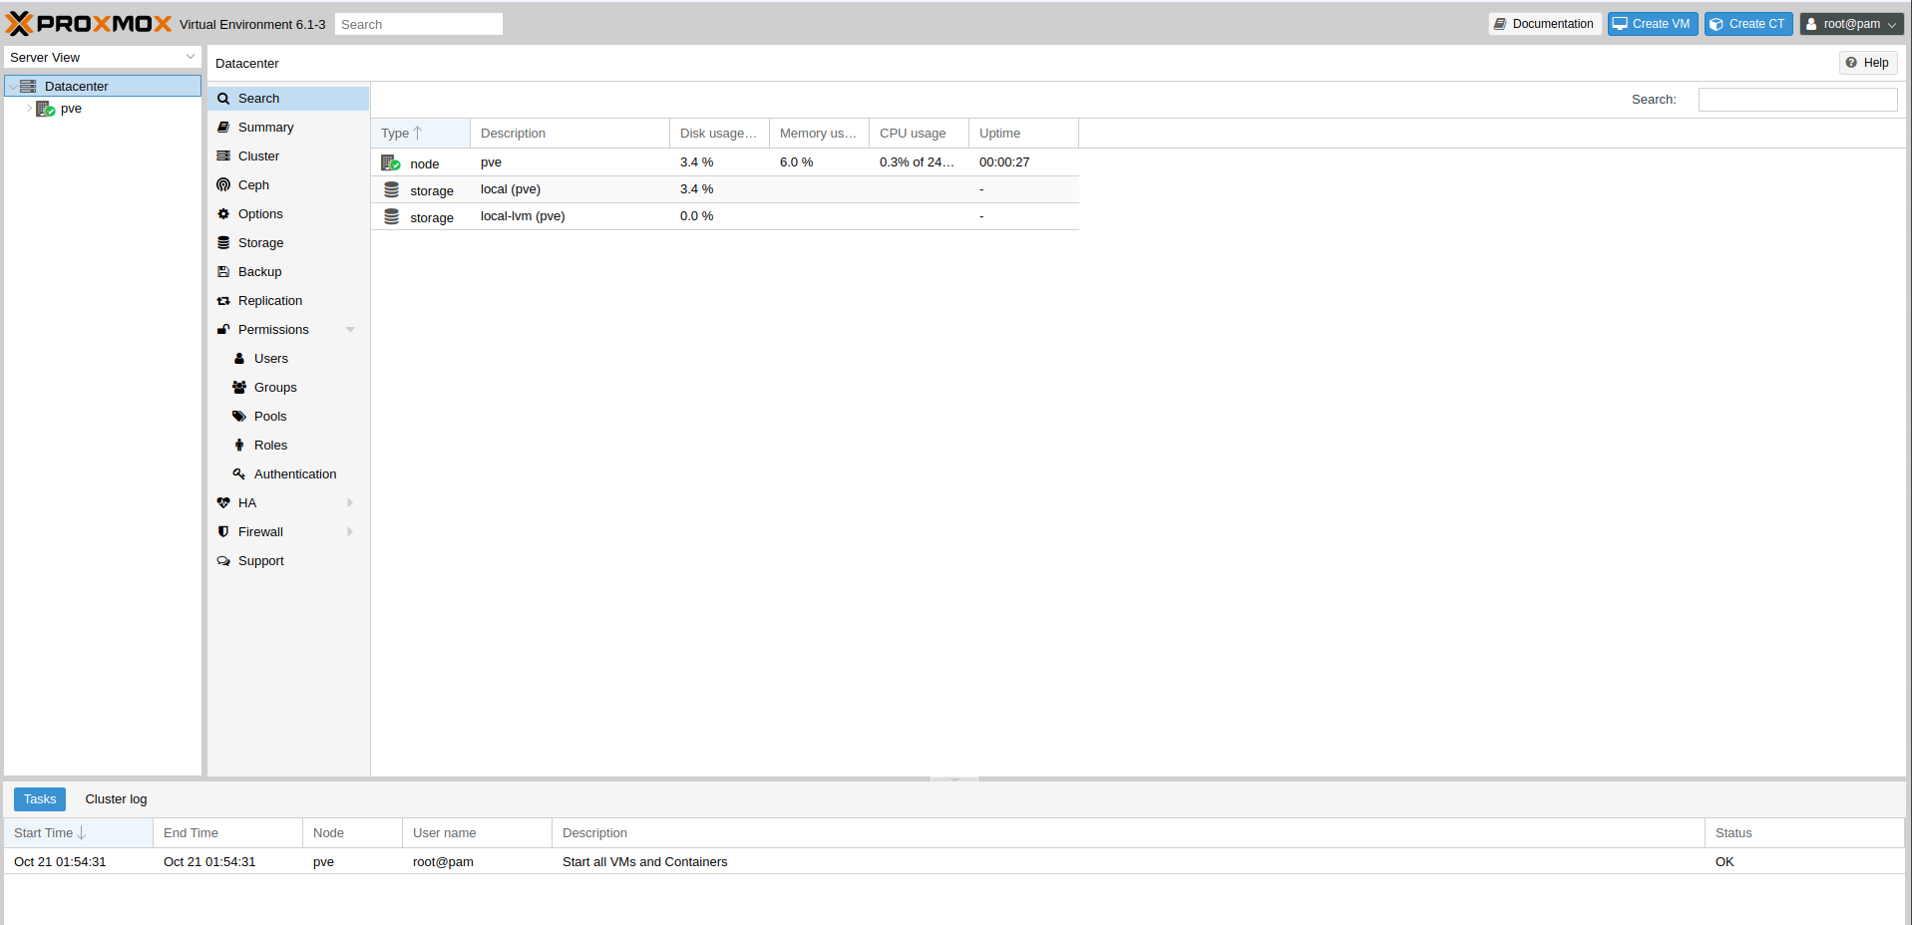
Task: Click the Backup floppy disk icon
Action: [223, 272]
